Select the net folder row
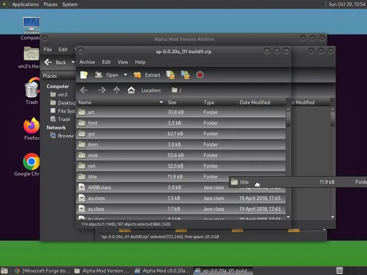The image size is (367, 275). [x=181, y=166]
